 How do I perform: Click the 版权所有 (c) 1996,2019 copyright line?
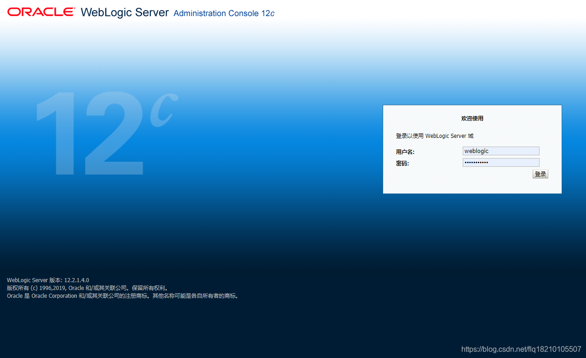tap(88, 288)
